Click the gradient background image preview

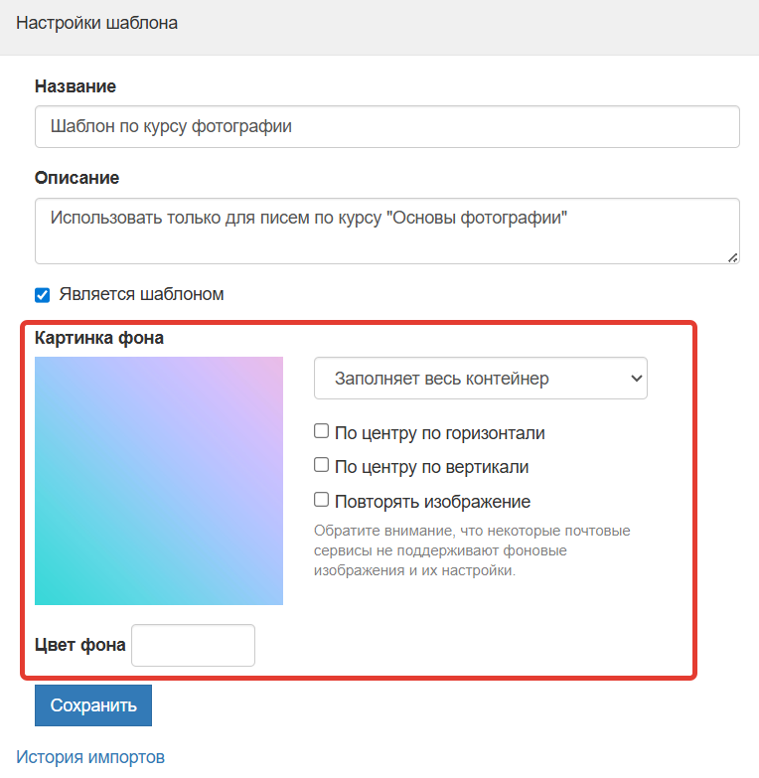(159, 481)
